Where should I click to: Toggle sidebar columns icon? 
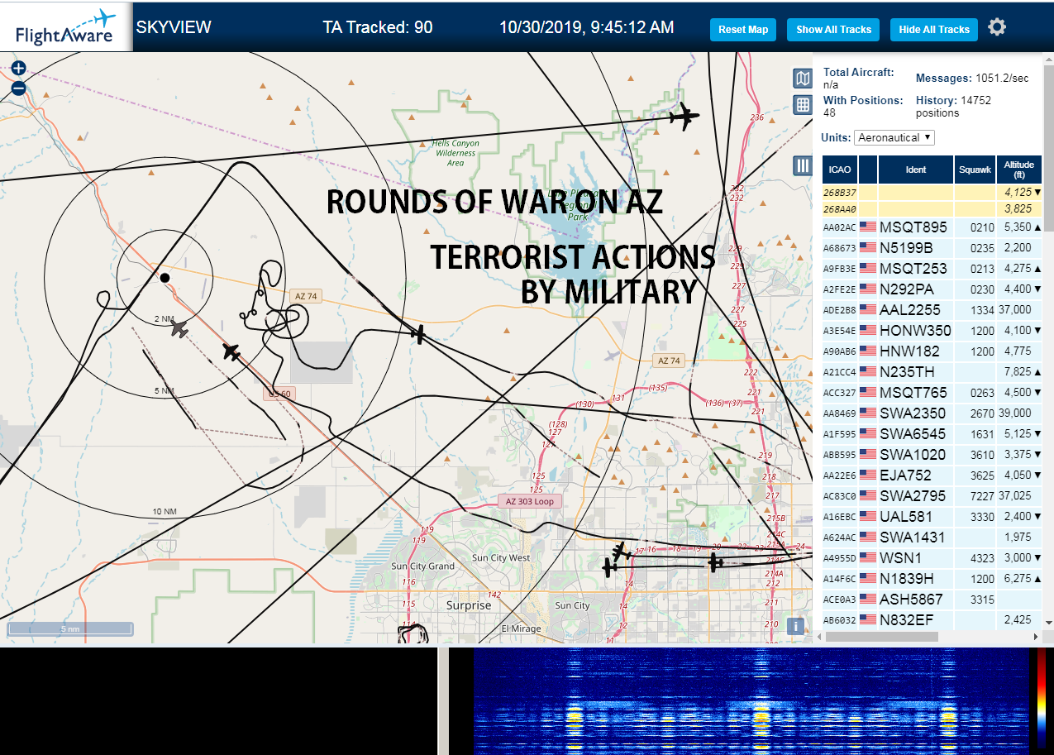(802, 165)
